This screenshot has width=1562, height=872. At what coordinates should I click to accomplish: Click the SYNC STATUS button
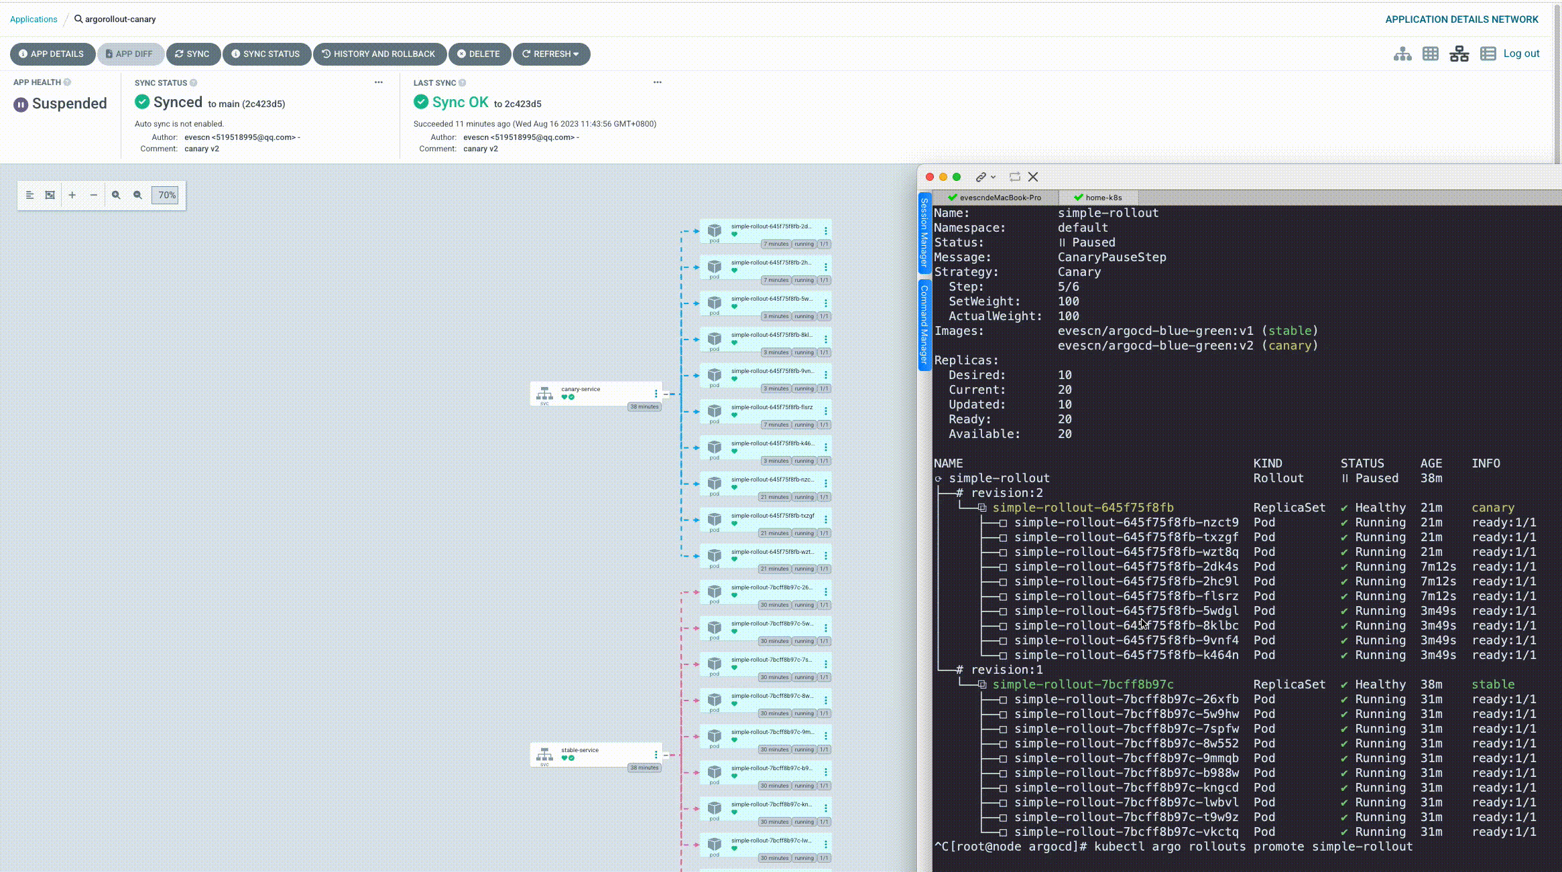[x=265, y=54]
